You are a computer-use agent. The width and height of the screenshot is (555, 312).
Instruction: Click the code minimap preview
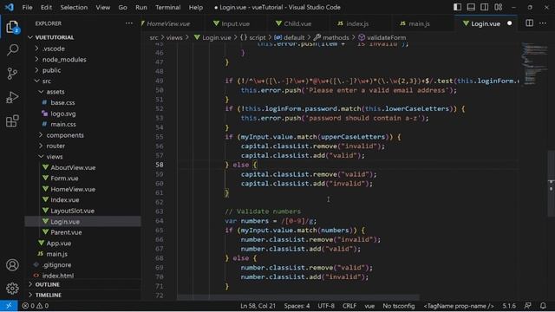click(534, 64)
